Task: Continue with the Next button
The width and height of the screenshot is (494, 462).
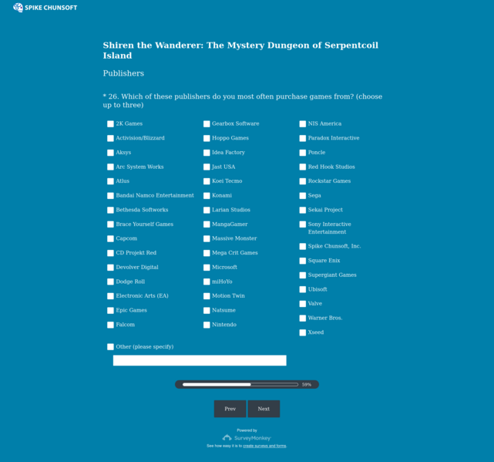Action: 264,409
